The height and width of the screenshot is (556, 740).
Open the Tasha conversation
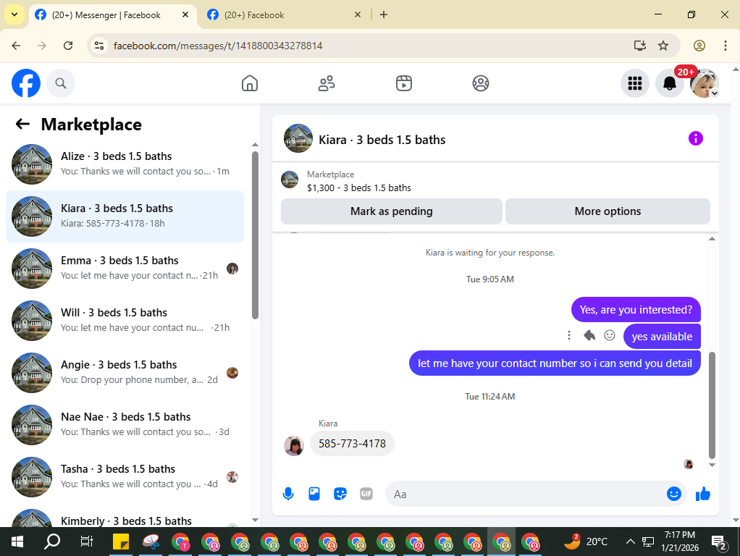point(125,476)
